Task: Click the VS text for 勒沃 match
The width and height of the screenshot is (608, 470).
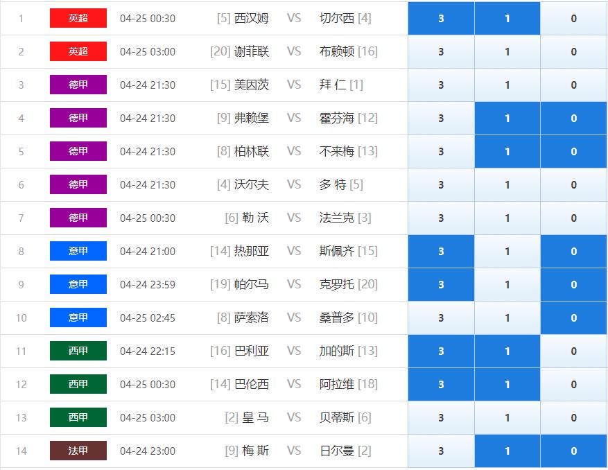Action: 294,218
